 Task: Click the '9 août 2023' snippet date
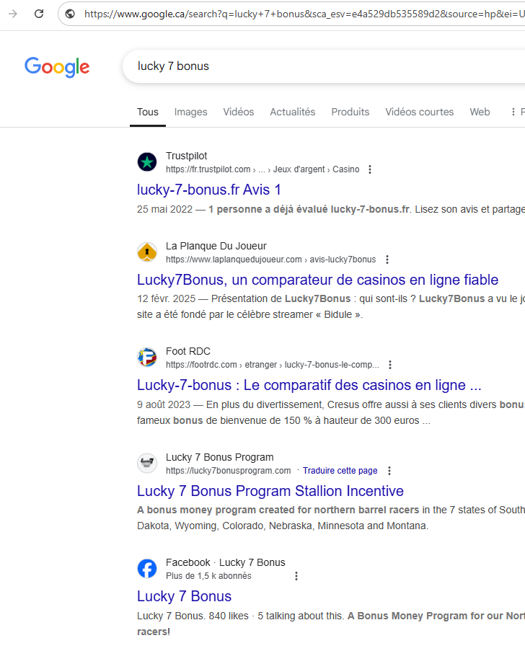click(x=164, y=404)
